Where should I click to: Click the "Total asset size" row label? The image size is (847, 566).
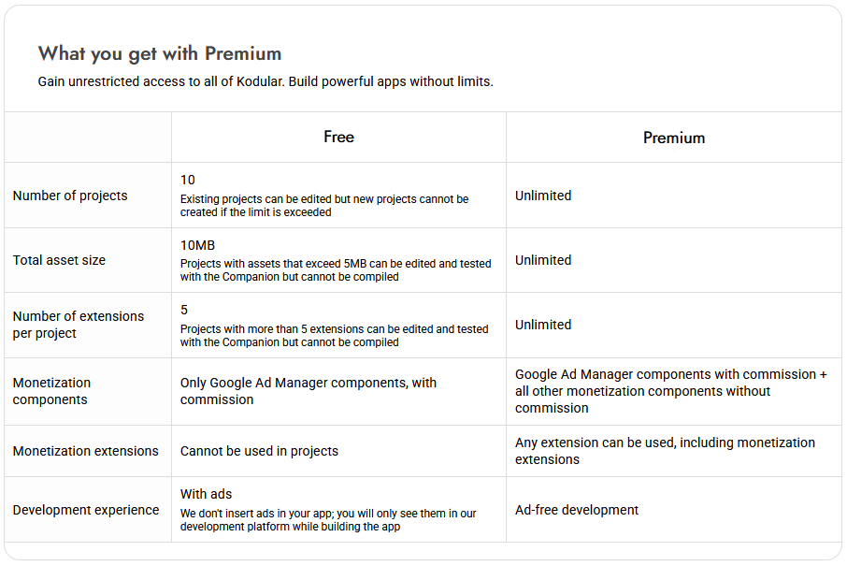(x=59, y=260)
